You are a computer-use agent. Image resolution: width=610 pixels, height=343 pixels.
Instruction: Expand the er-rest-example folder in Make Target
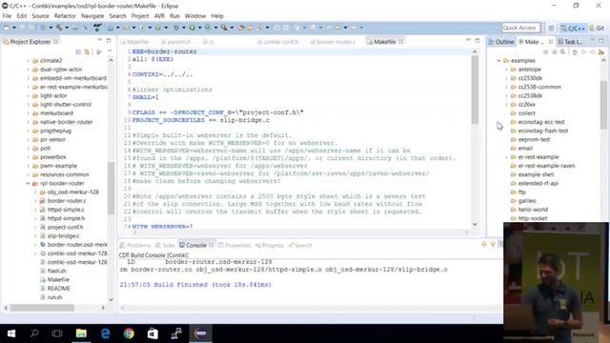[x=506, y=157]
